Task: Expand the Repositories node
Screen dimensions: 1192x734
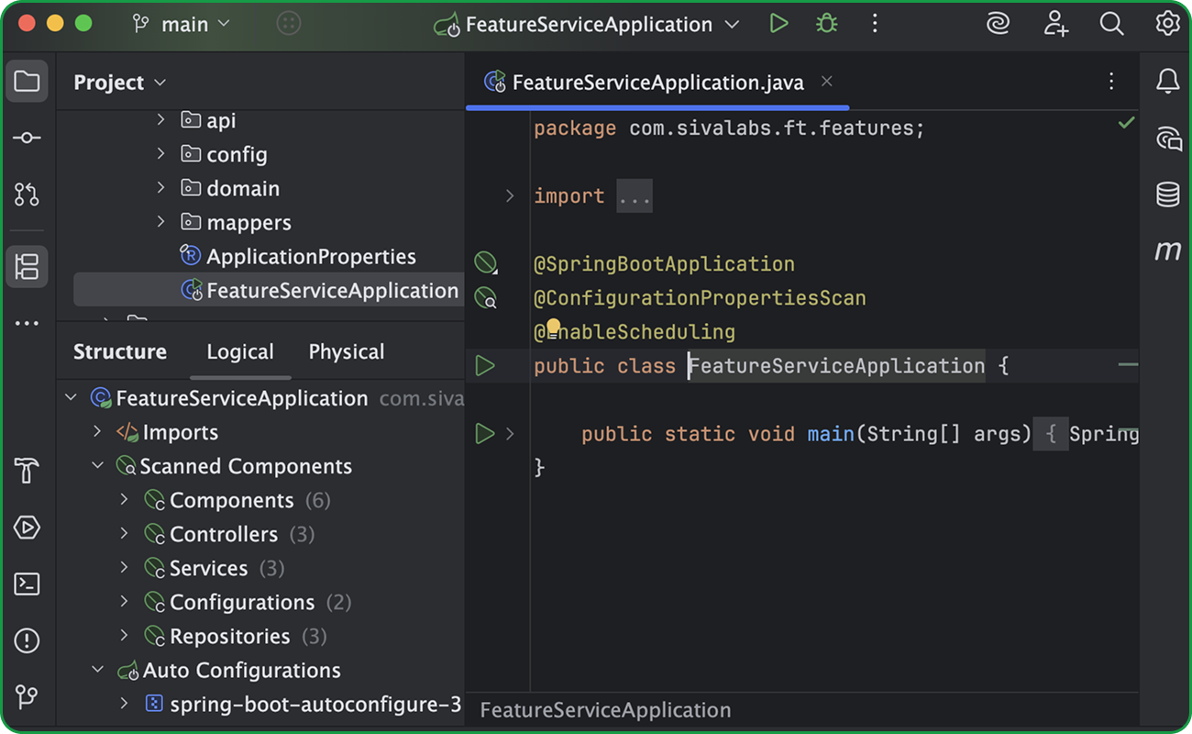Action: click(x=125, y=635)
